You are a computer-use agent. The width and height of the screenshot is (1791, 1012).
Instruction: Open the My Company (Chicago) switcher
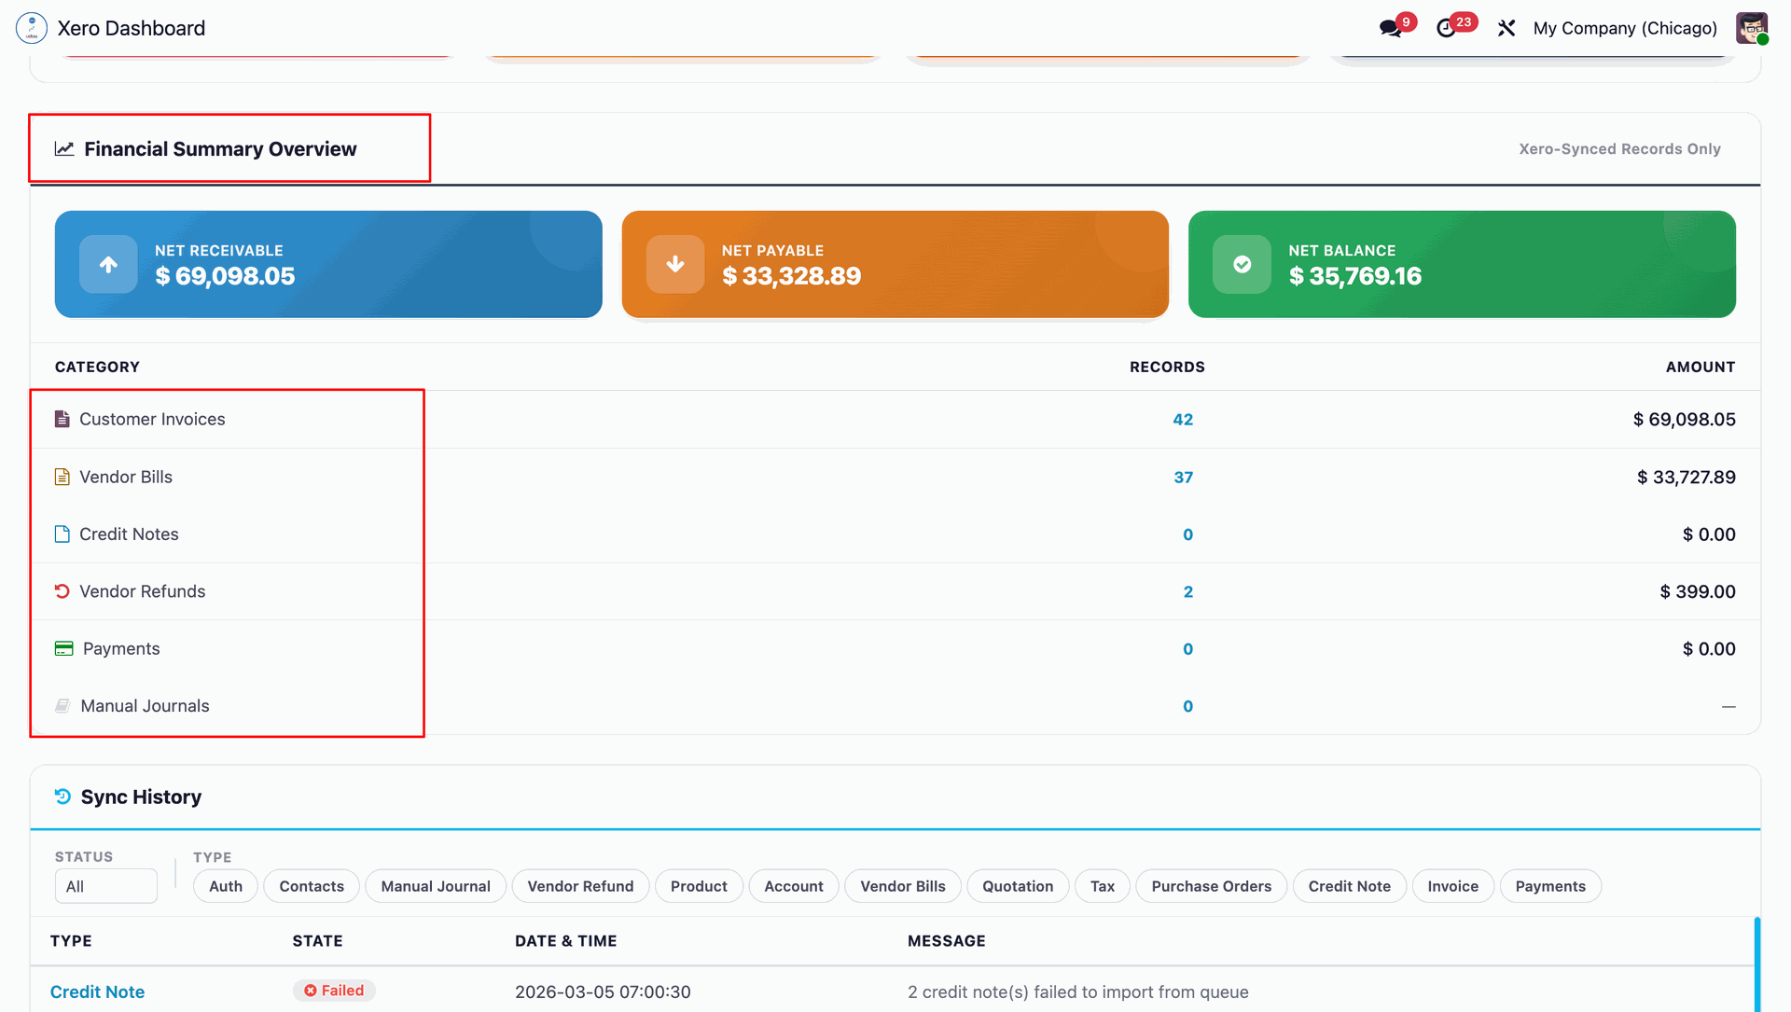point(1624,28)
